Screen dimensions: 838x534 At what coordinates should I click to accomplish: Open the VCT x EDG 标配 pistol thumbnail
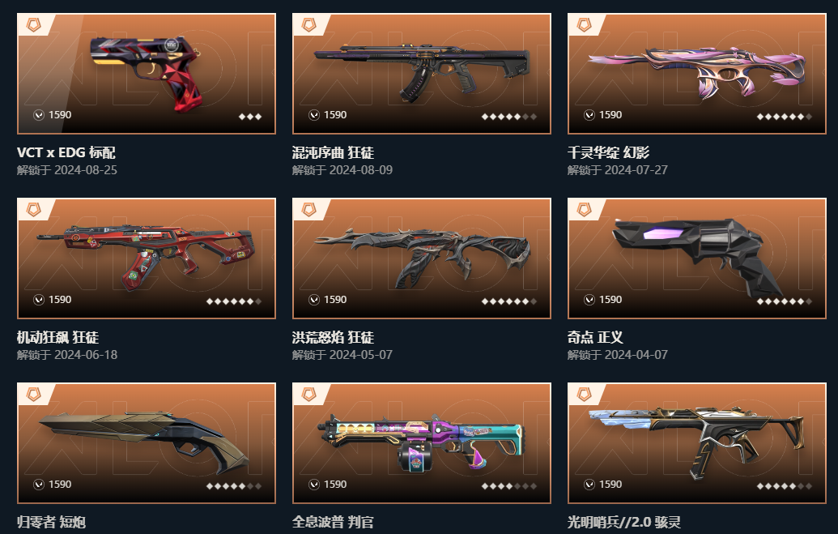point(147,74)
